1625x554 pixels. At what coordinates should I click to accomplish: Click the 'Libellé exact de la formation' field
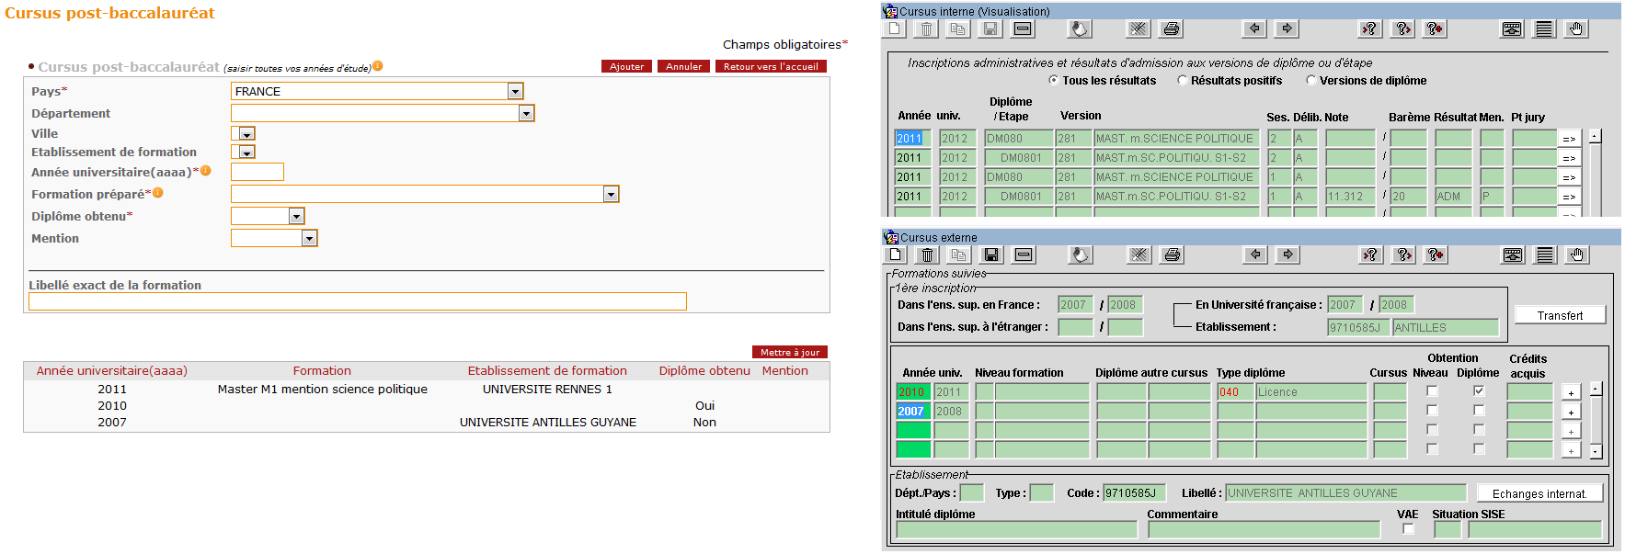(x=357, y=301)
